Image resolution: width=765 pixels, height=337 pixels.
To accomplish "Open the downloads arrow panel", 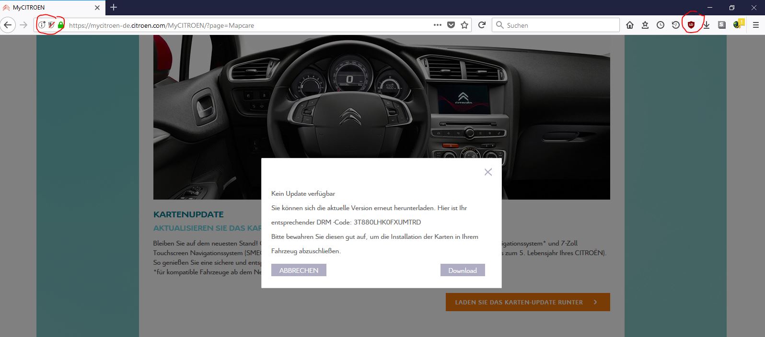I will tap(707, 25).
